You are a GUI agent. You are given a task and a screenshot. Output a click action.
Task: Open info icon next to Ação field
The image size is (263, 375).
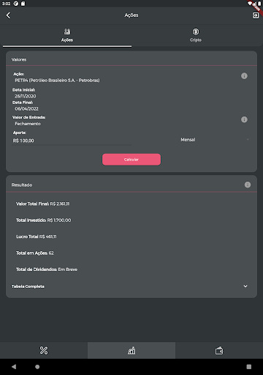pos(244,76)
